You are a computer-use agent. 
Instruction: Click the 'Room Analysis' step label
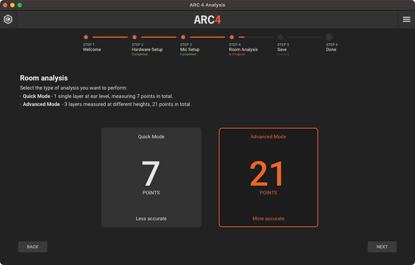point(243,50)
